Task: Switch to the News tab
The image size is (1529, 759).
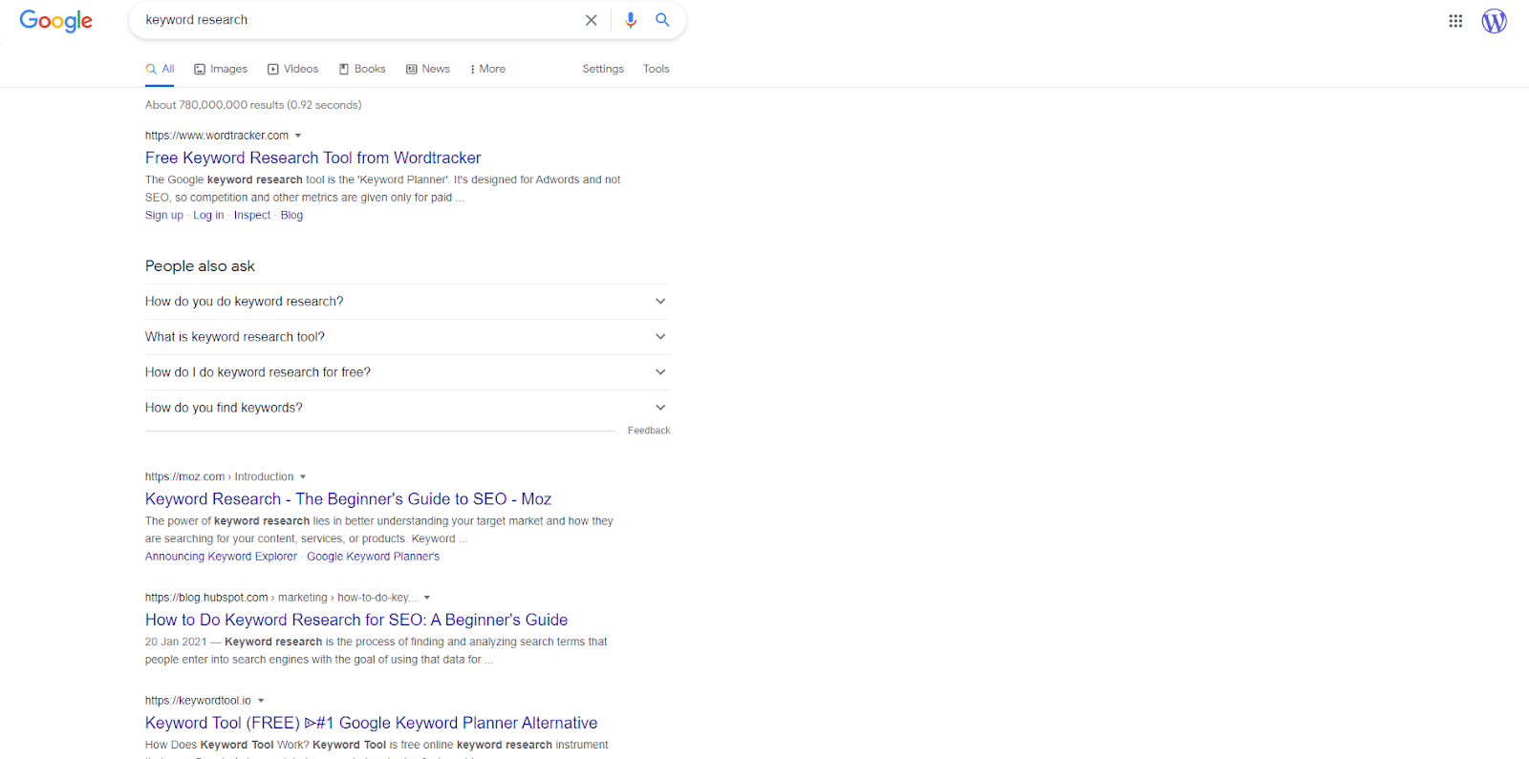Action: [428, 69]
